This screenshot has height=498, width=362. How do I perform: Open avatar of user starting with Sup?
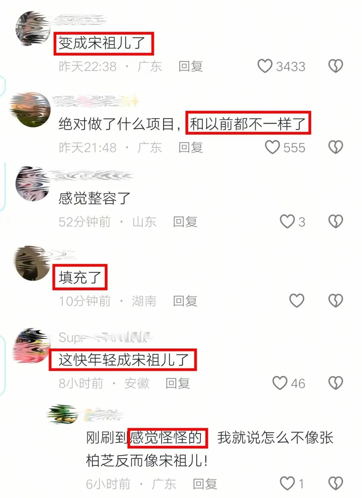(32, 345)
